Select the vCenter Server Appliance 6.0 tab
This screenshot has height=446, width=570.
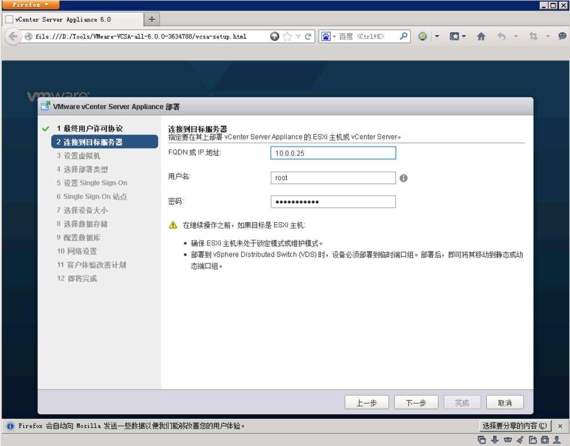pyautogui.click(x=73, y=20)
